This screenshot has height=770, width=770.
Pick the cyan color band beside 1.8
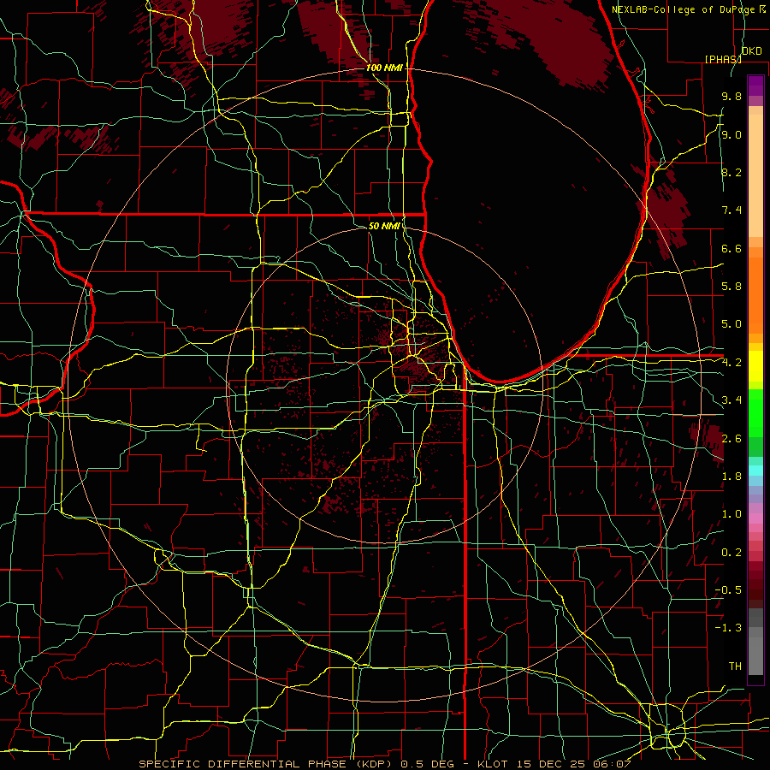(x=755, y=471)
